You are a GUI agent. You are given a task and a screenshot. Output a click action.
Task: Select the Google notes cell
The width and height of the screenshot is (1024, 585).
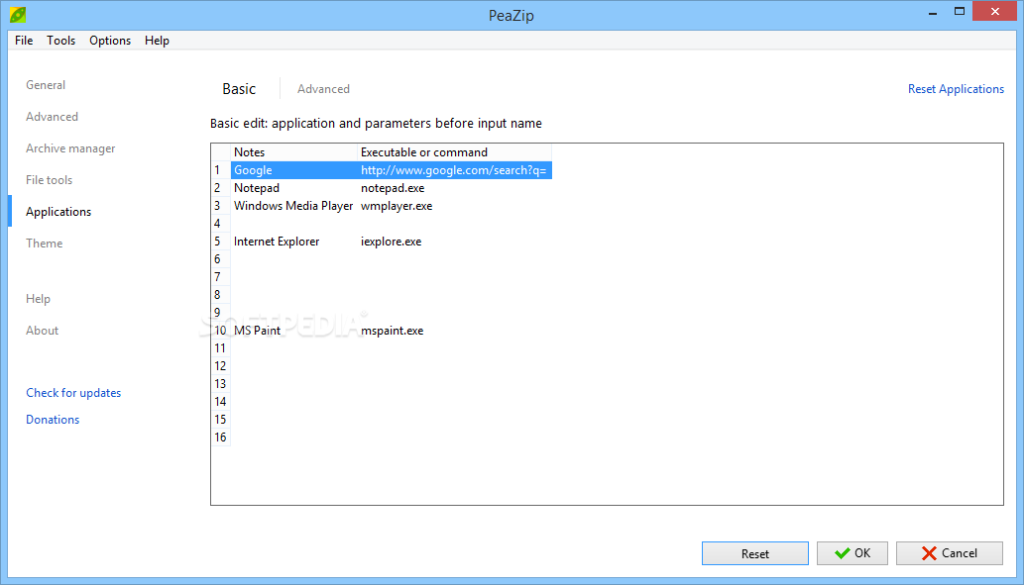coord(293,170)
